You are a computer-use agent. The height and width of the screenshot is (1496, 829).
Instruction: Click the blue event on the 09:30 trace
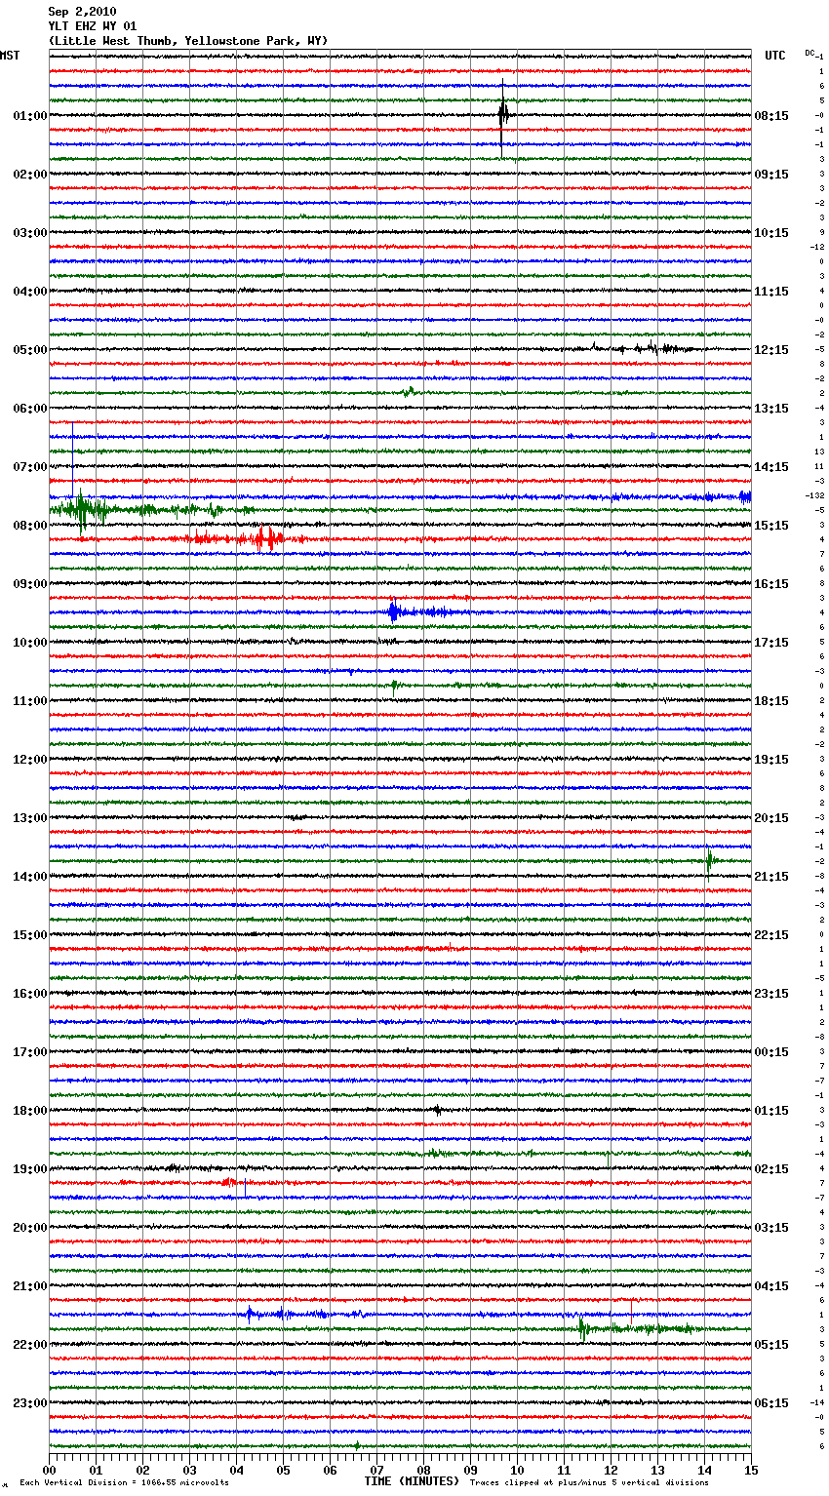click(393, 612)
